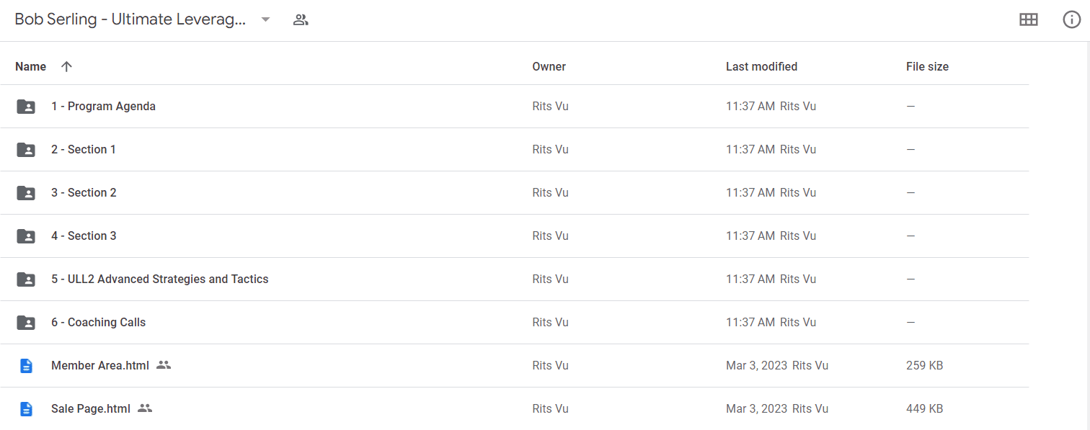Click the Sale Page.html document icon
Image resolution: width=1090 pixels, height=430 pixels.
[26, 409]
